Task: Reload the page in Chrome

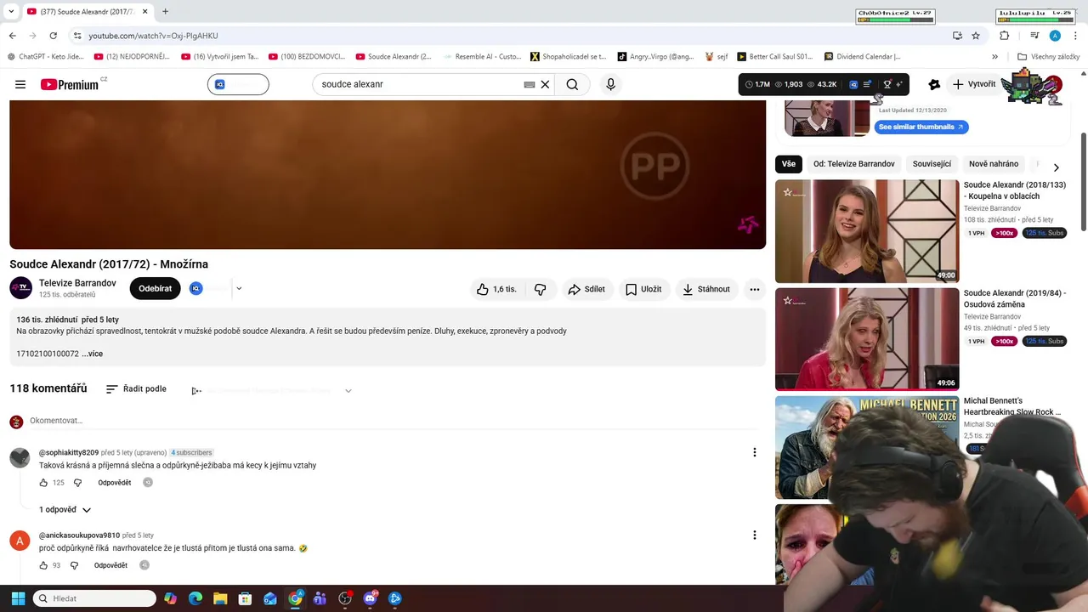Action: pos(53,36)
